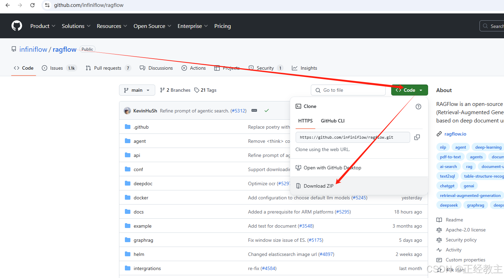This screenshot has height=278, width=504.
Task: Reload the page with the refresh icon
Action: 32,5
